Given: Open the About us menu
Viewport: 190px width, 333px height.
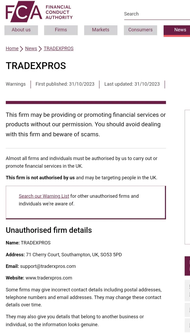Looking at the screenshot, I should pyautogui.click(x=21, y=30).
